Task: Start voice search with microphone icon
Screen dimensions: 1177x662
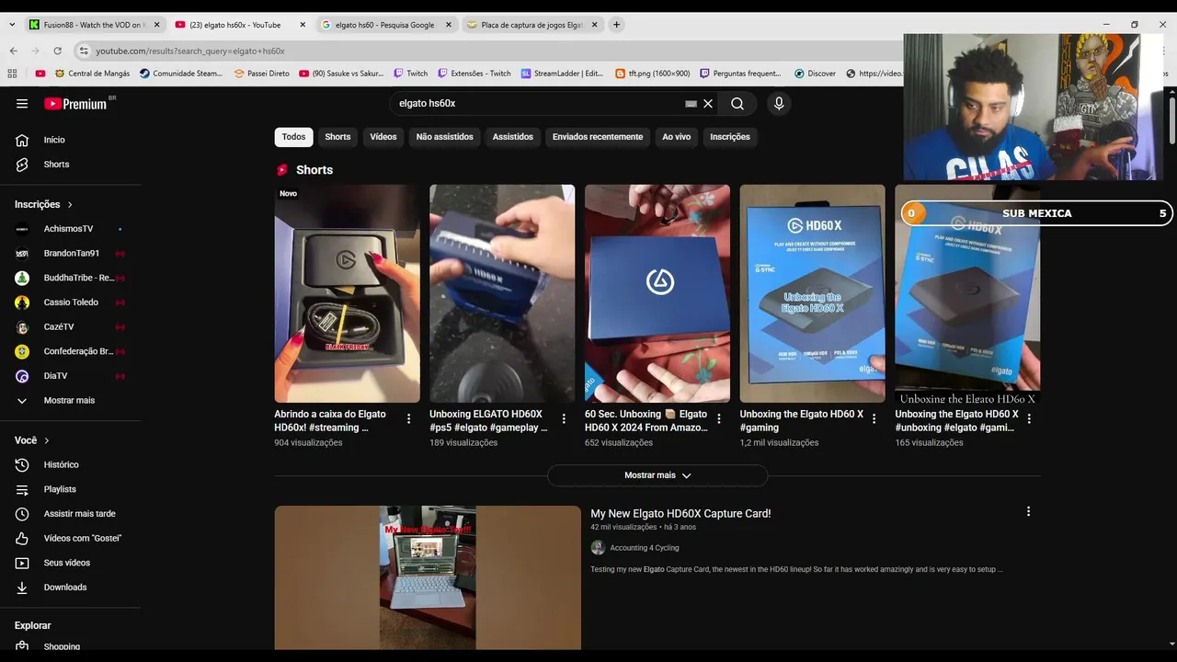Action: (779, 104)
